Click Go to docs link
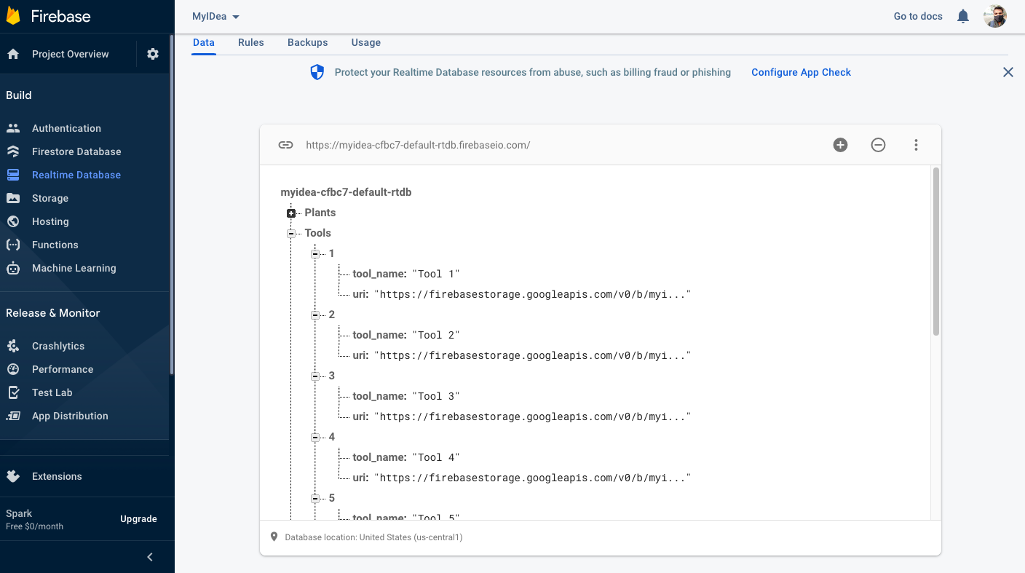1025x573 pixels. tap(918, 16)
